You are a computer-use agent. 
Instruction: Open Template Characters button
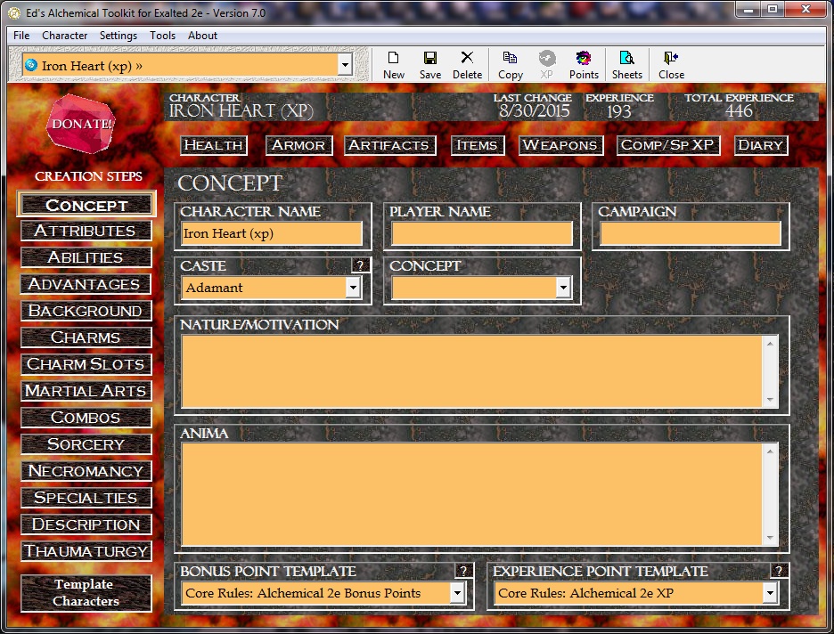click(86, 592)
